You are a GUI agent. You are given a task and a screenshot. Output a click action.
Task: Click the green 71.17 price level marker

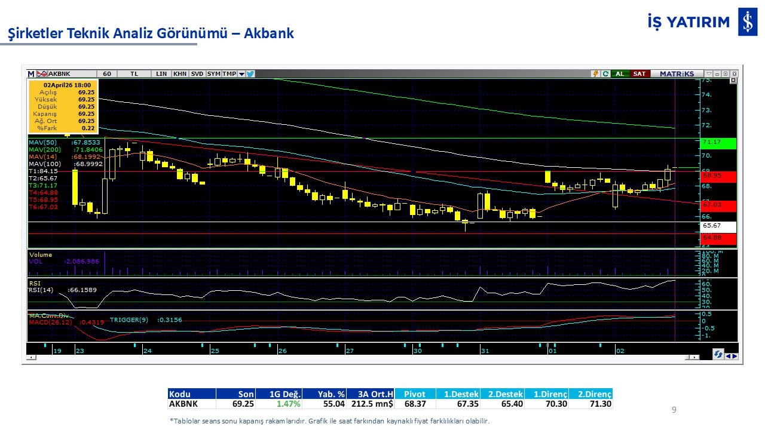tap(718, 143)
